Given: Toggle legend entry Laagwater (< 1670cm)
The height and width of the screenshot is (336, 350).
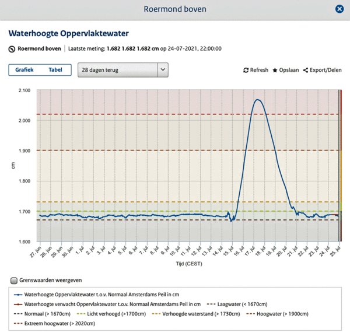Looking at the screenshot, I should pyautogui.click(x=237, y=304).
